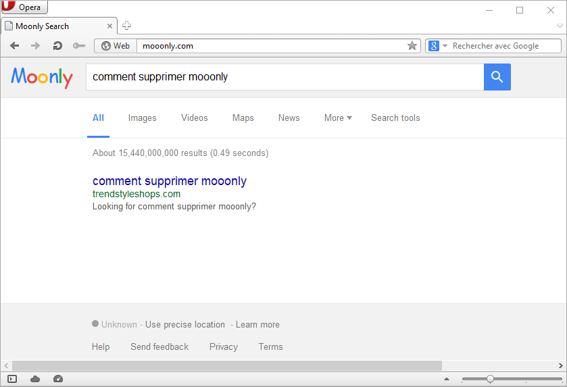The width and height of the screenshot is (567, 387).
Task: Click the About 15,440,000,000 results text
Action: coord(180,153)
